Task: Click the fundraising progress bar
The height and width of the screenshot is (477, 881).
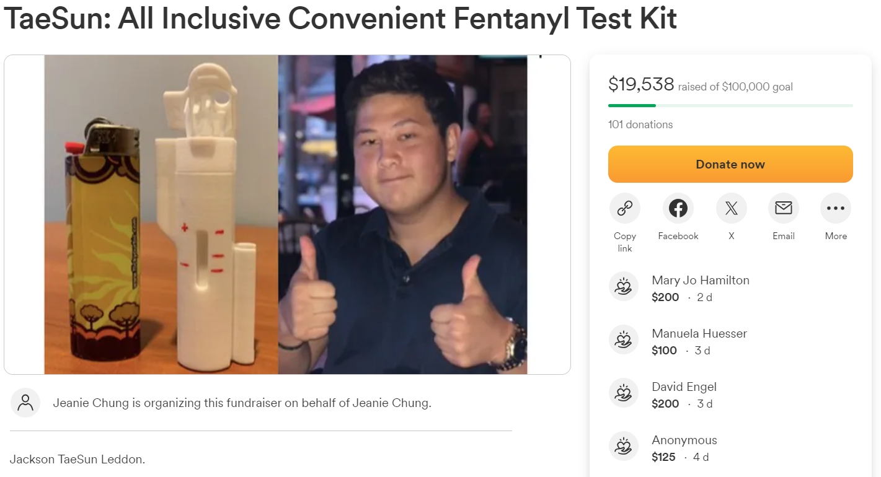Action: [730, 106]
